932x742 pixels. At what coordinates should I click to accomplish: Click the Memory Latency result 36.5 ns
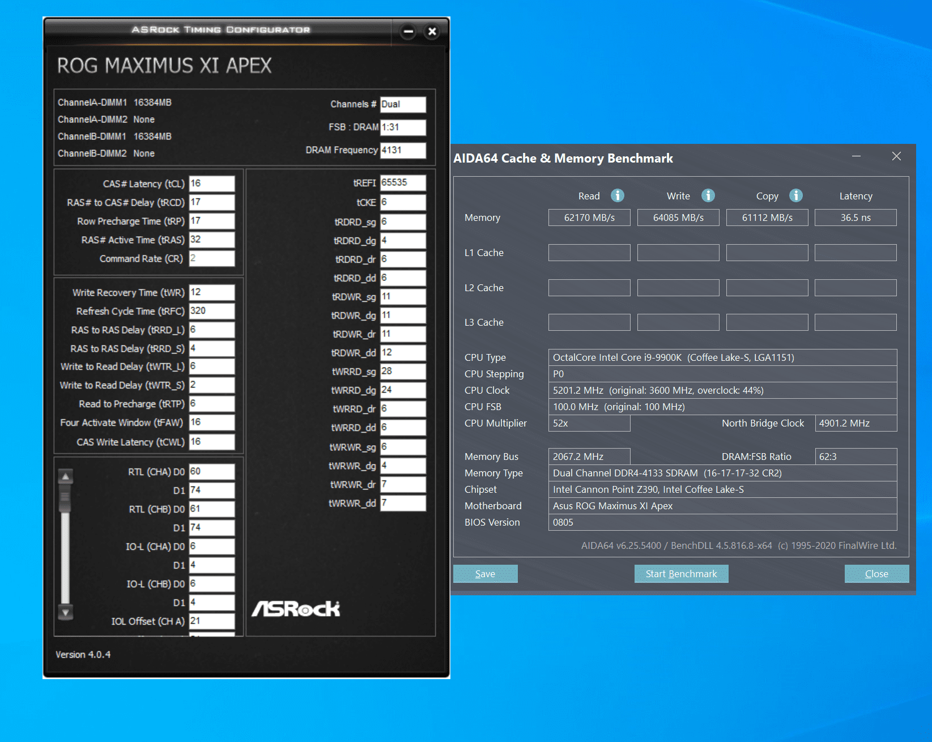click(856, 218)
